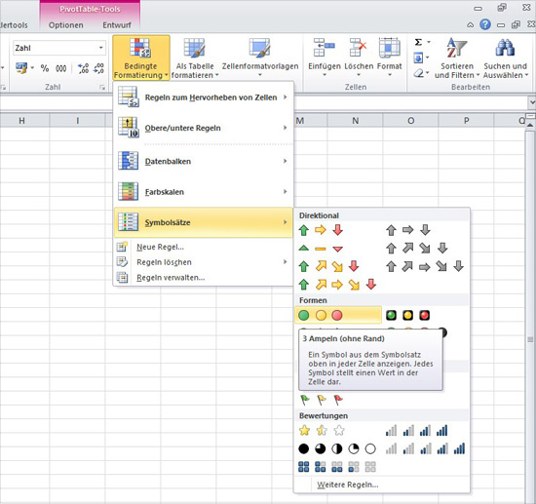This screenshot has width=536, height=504.
Task: Choose 5 colored arrows icon set
Action: (x=337, y=284)
